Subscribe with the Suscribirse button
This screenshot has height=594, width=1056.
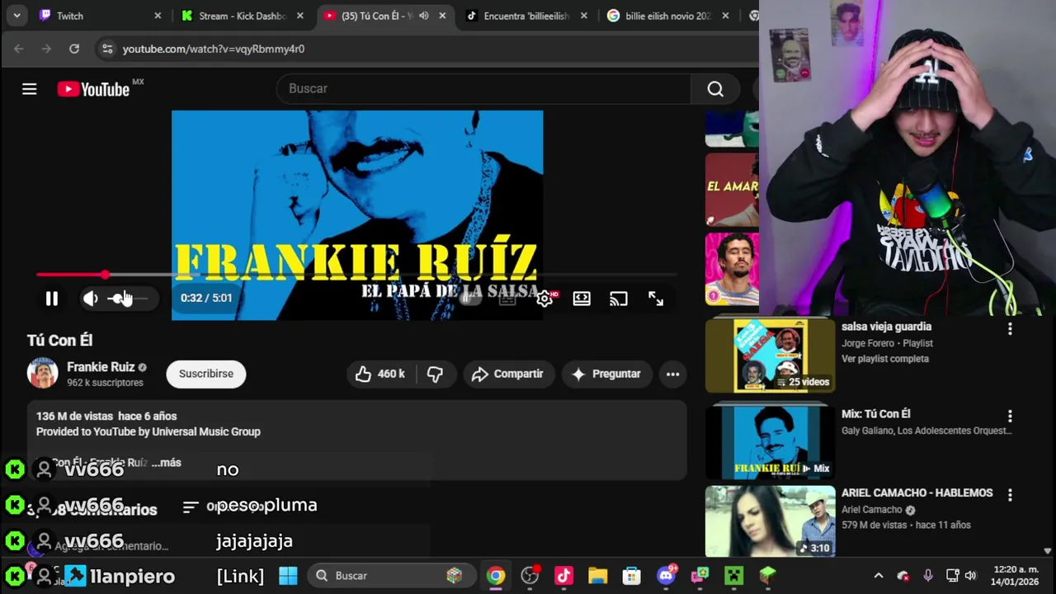pyautogui.click(x=206, y=374)
